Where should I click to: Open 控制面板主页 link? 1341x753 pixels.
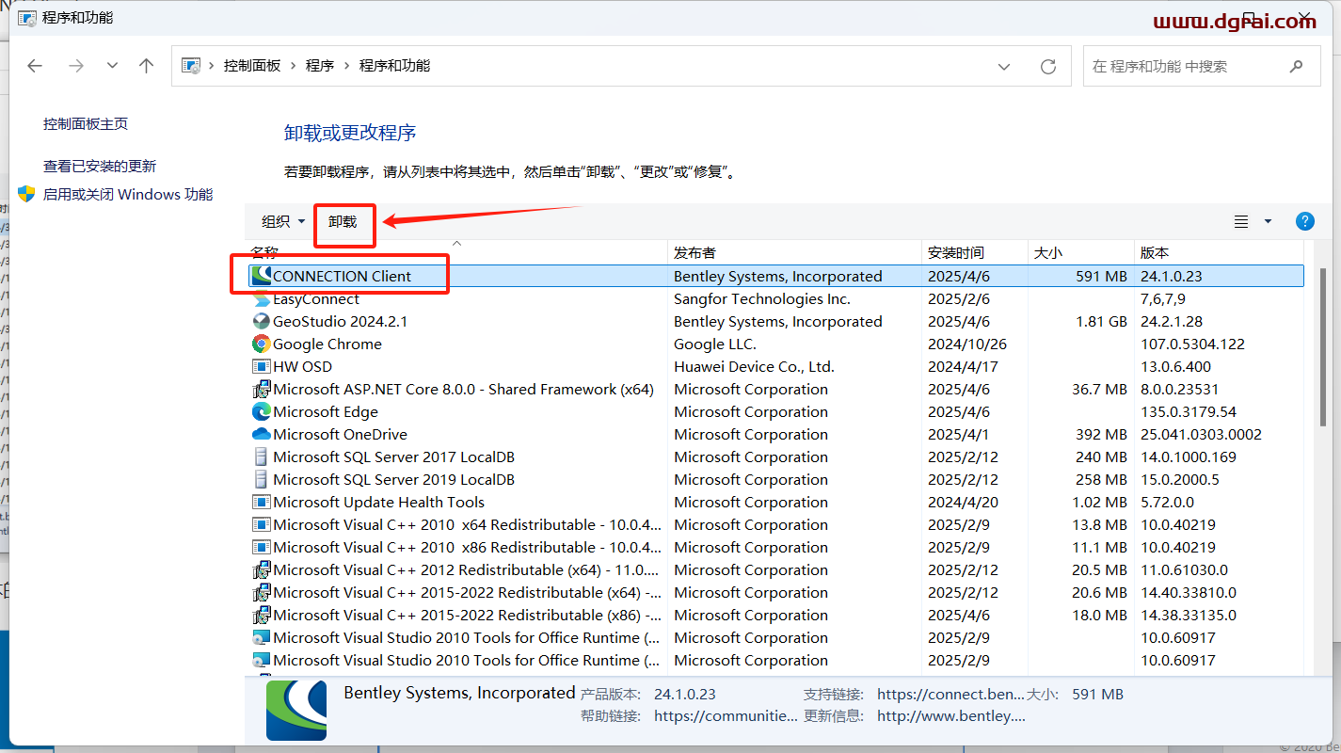tap(86, 123)
